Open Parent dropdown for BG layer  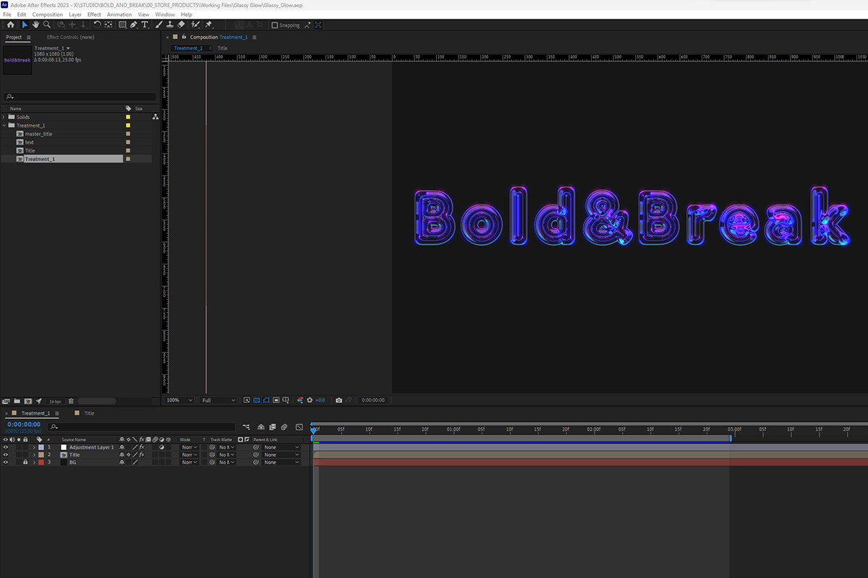click(x=281, y=462)
